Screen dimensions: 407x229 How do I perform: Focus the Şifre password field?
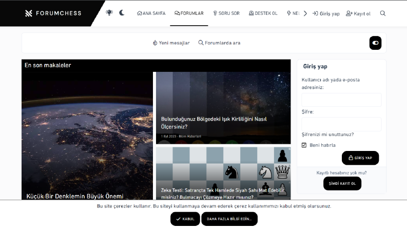pos(341,124)
